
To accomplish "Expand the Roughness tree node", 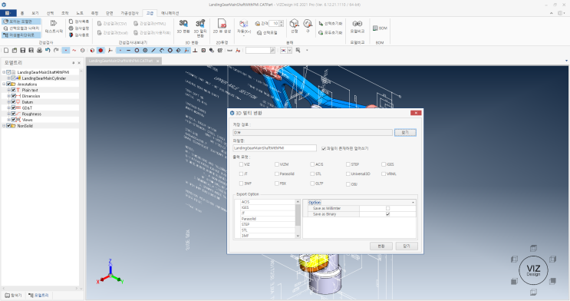I will tap(8, 114).
